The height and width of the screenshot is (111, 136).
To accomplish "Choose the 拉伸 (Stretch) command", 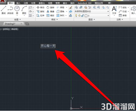I will point(41,15).
